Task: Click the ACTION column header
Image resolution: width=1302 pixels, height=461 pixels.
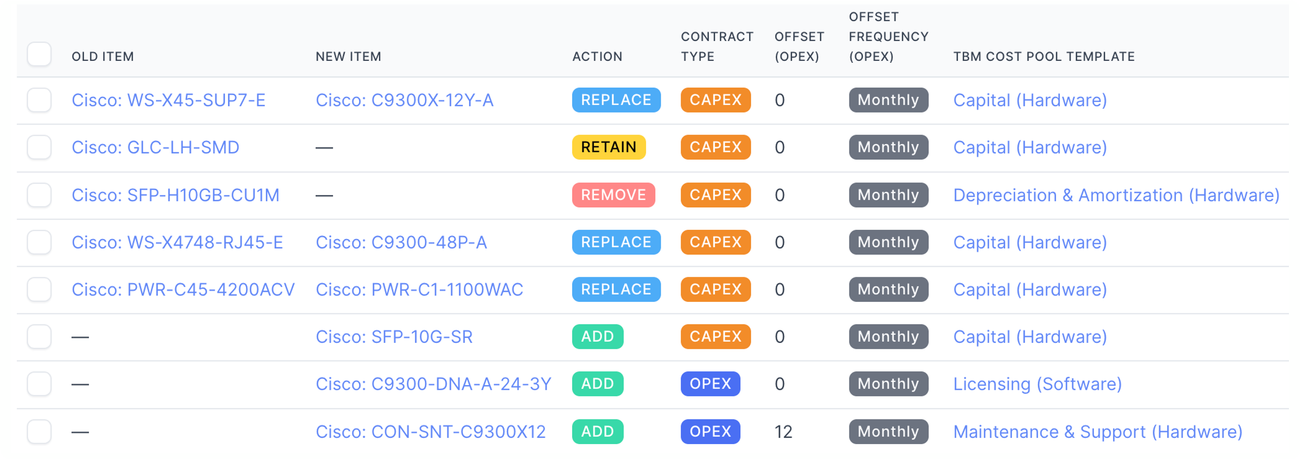Action: point(597,57)
